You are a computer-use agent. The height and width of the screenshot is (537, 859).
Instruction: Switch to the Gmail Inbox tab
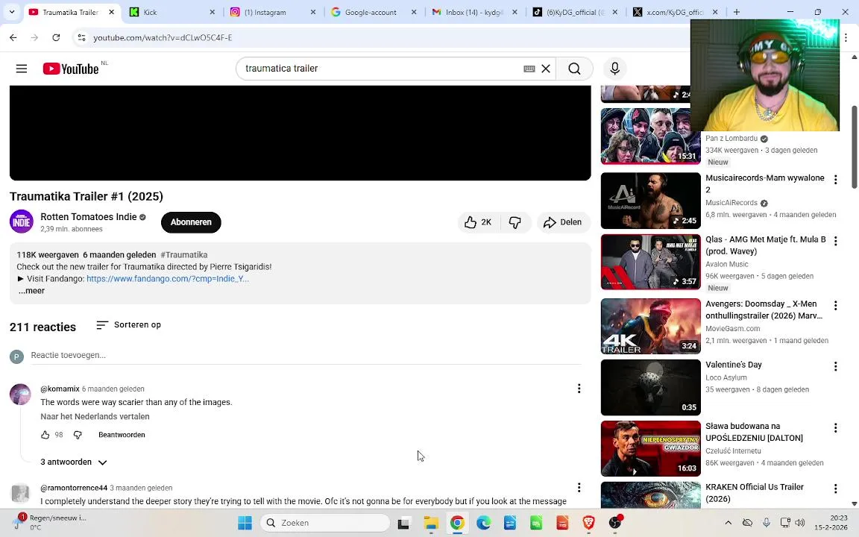(x=475, y=12)
